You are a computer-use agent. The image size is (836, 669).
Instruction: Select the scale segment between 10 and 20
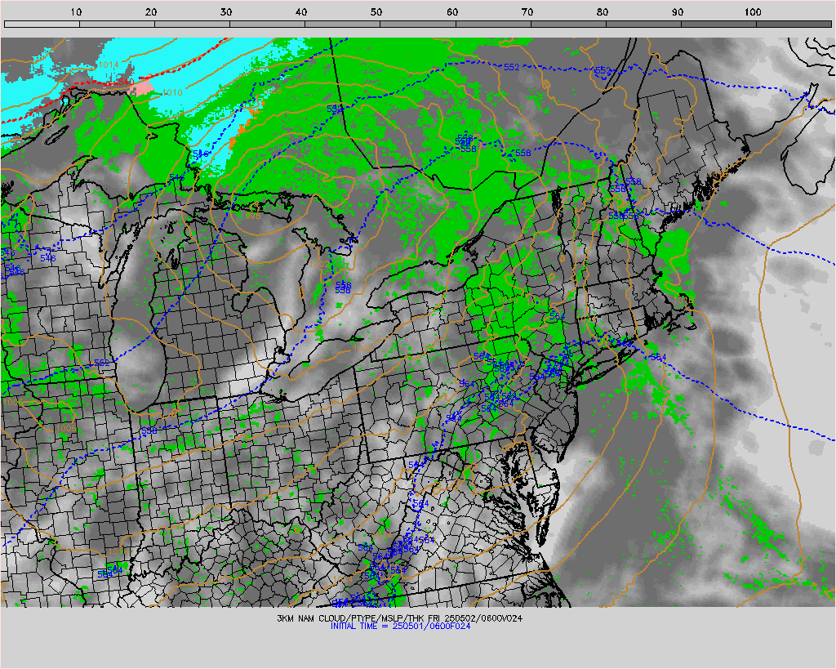(x=117, y=24)
